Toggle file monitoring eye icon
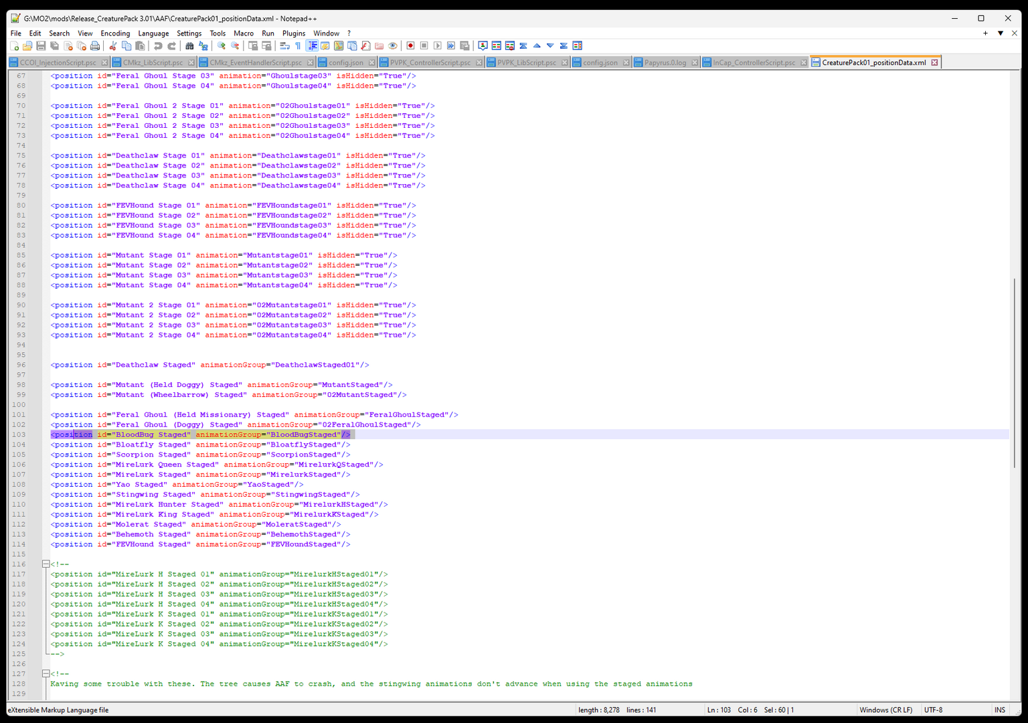The height and width of the screenshot is (723, 1028). 393,46
